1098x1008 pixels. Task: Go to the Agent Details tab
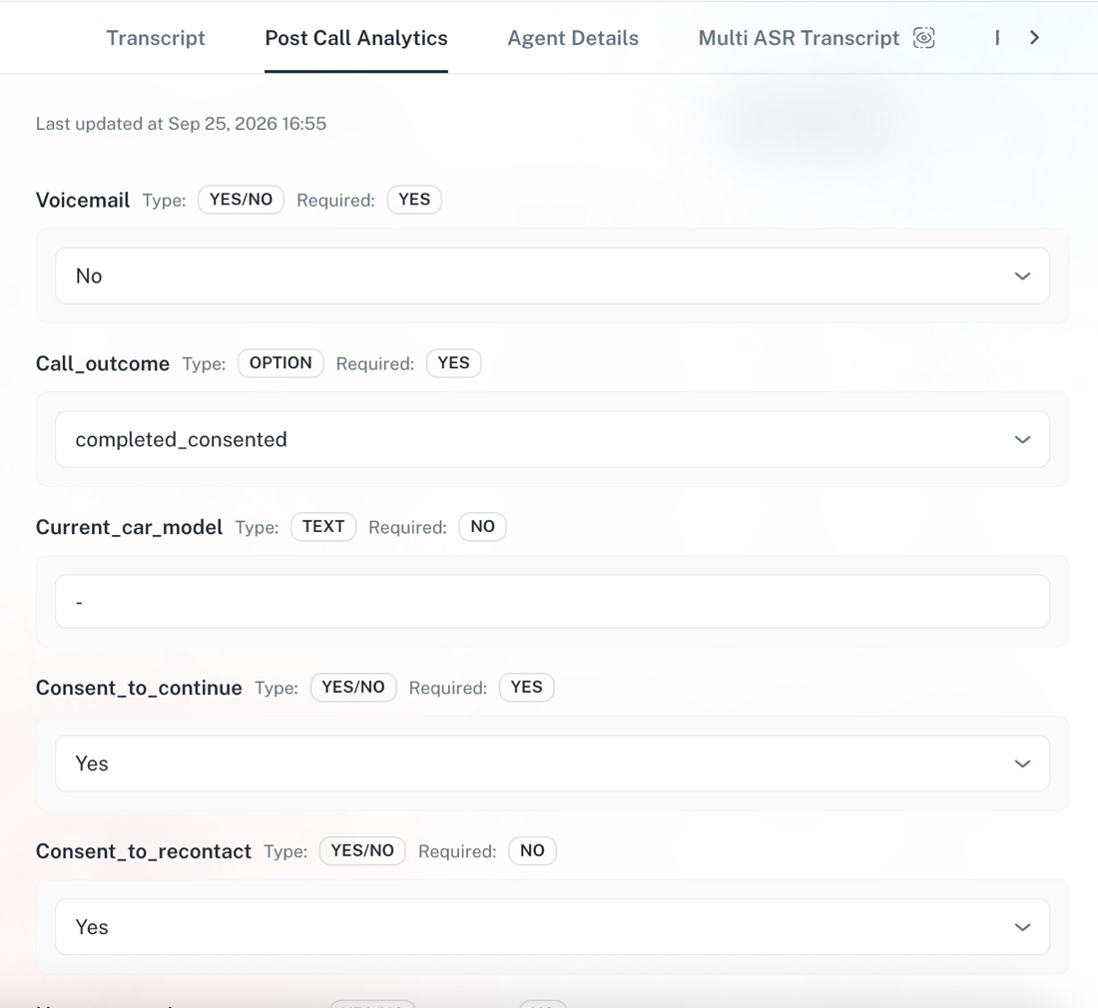(x=573, y=38)
